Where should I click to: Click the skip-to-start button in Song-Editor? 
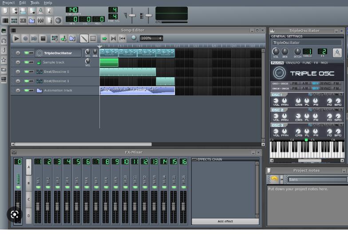(x=122, y=39)
